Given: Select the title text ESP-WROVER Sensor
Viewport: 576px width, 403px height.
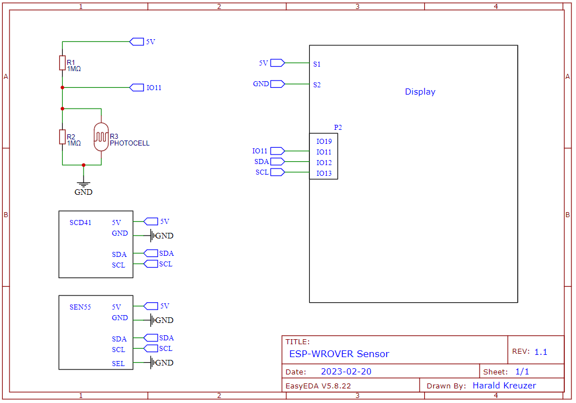Looking at the screenshot, I should click(338, 354).
